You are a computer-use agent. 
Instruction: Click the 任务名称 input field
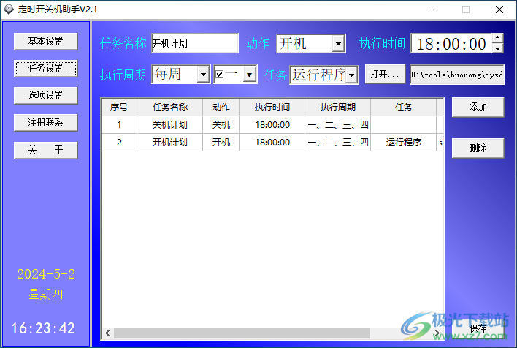point(194,43)
